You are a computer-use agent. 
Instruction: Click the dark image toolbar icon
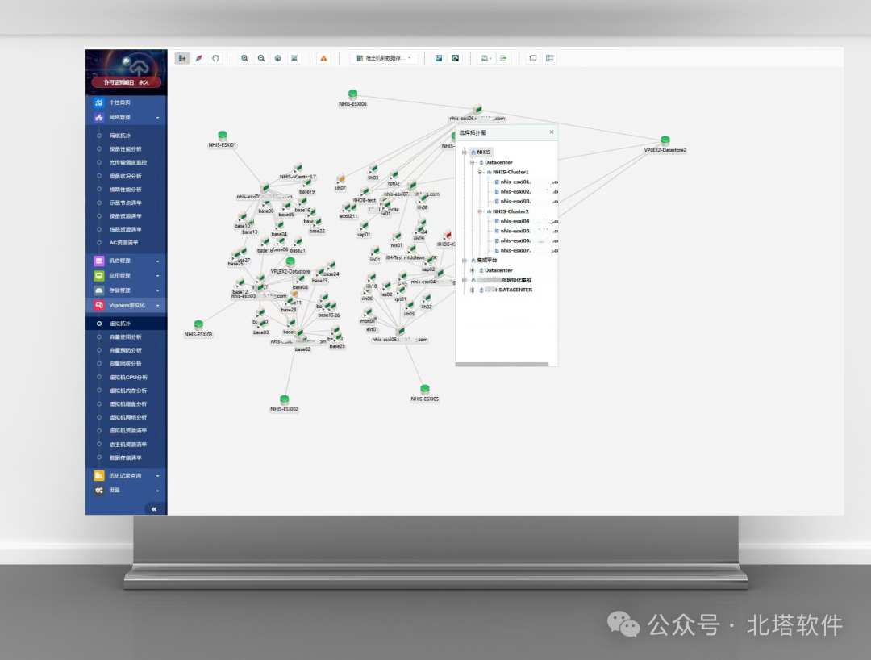tap(456, 58)
